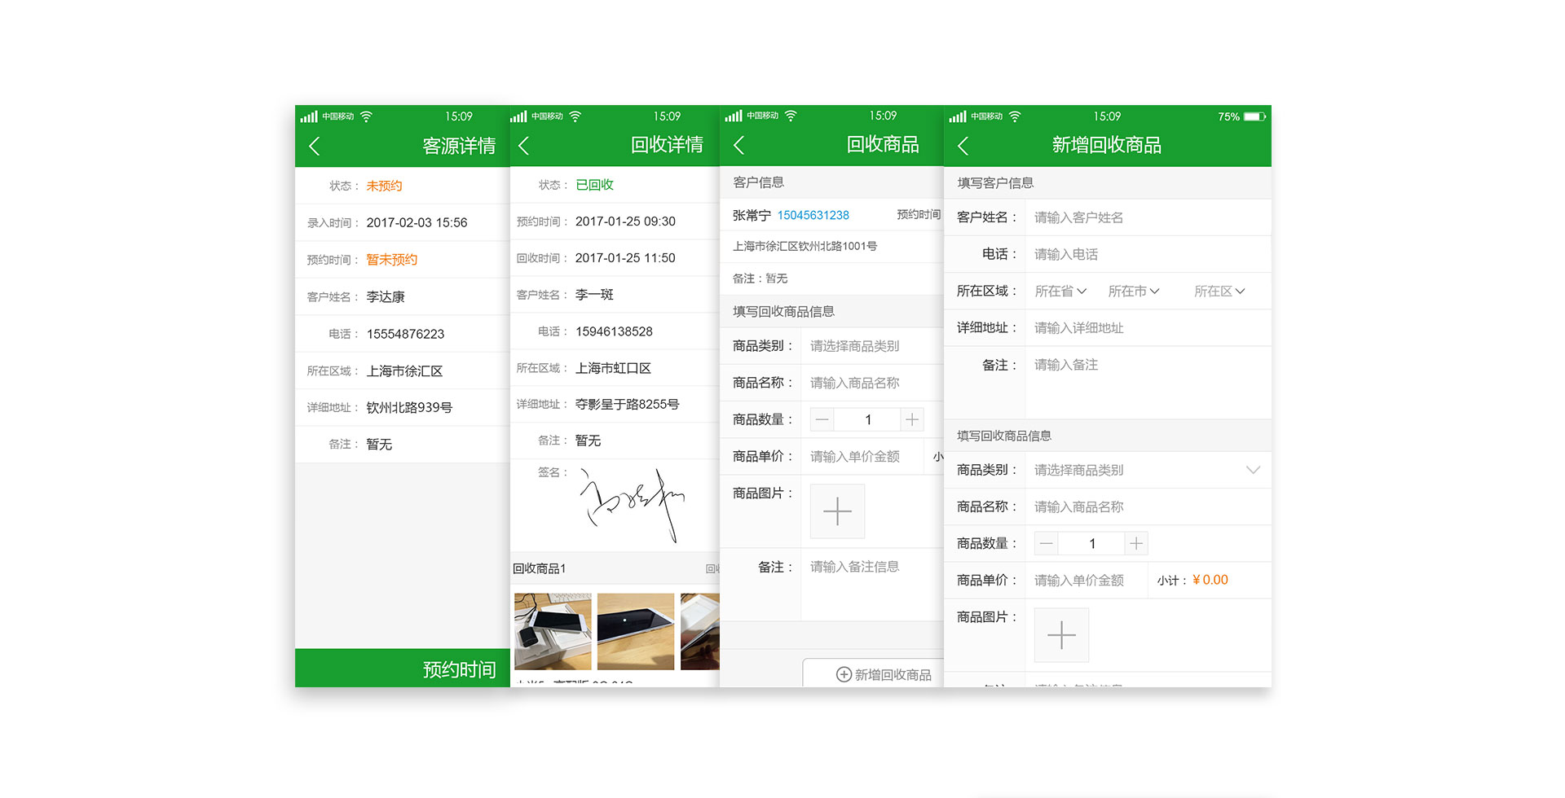
Task: Tap back arrow on 回收详情 screen
Action: 524,146
